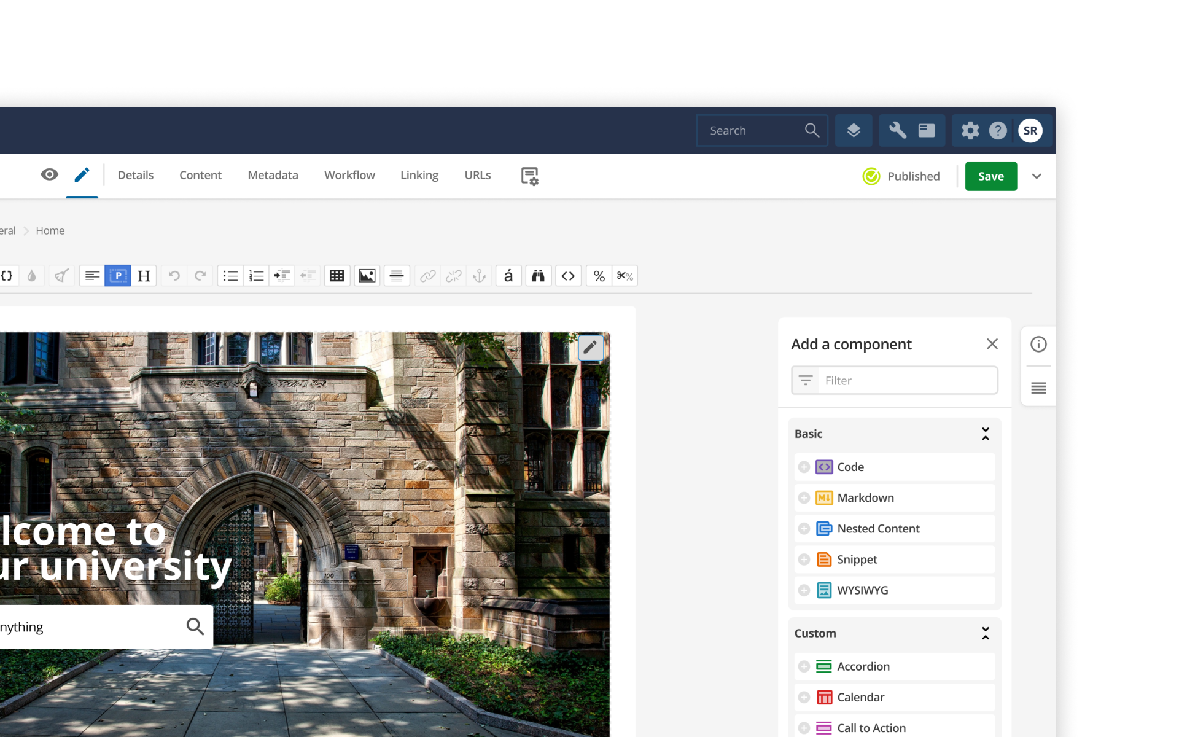1179x737 pixels.
Task: Open the source code view icon
Action: pos(568,276)
